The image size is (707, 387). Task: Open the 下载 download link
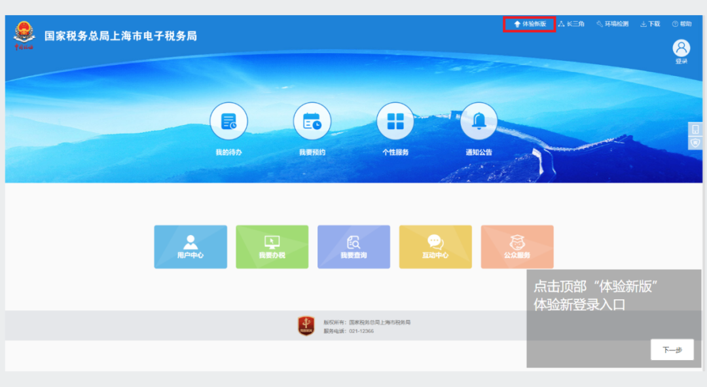[x=650, y=24]
